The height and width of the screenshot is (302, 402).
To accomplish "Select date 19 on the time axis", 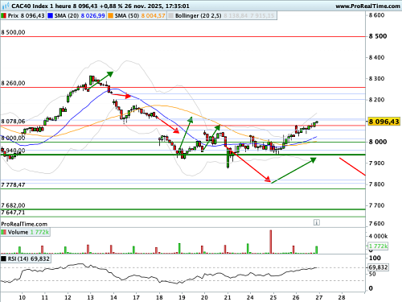I will pos(182,297).
